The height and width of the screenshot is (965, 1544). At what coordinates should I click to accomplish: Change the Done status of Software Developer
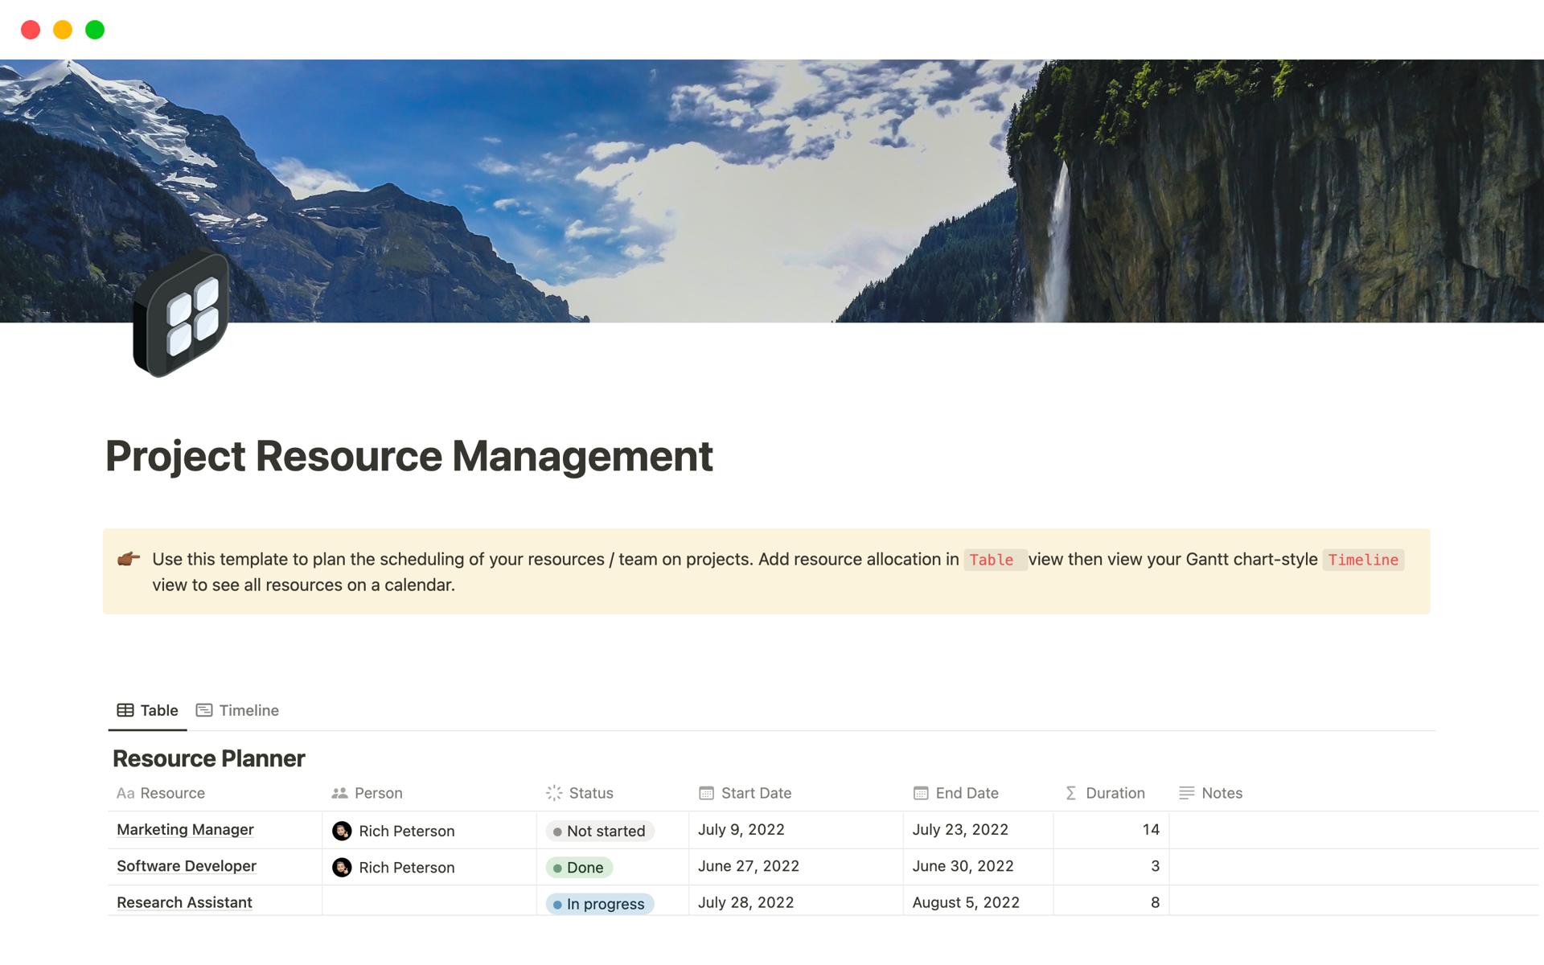[581, 867]
